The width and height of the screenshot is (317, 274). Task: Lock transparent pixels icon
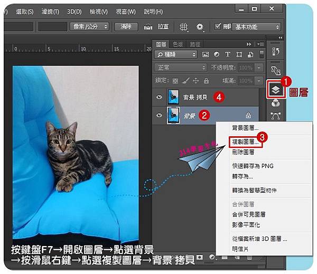[175, 81]
